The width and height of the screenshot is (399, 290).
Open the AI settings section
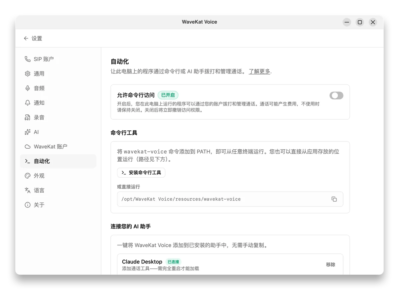58,132
